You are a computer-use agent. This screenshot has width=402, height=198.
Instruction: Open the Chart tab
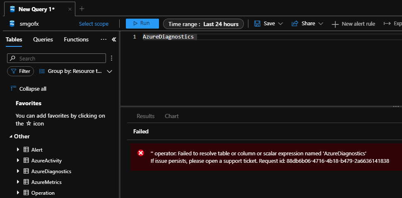[171, 116]
